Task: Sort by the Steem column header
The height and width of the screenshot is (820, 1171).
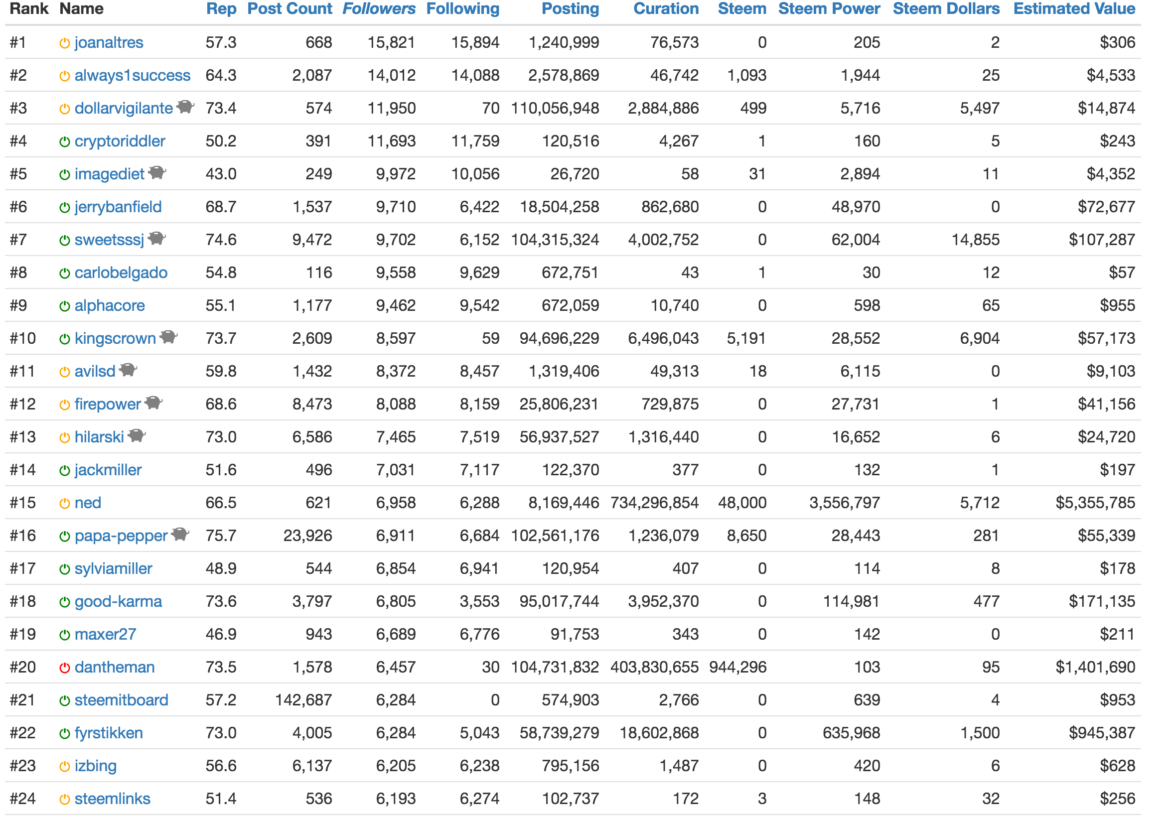Action: coord(742,8)
